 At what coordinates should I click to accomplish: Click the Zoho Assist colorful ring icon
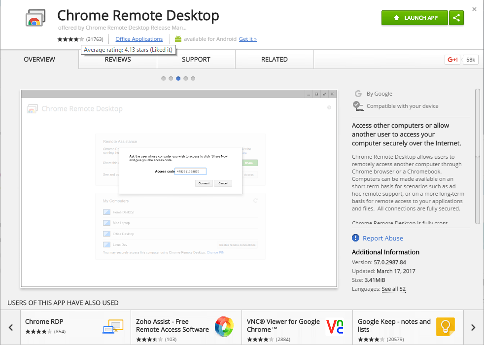[224, 326]
